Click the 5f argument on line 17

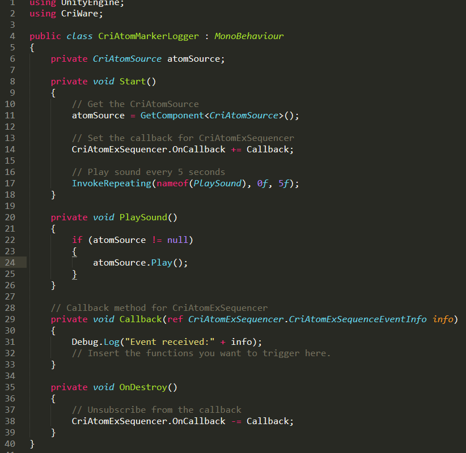pyautogui.click(x=283, y=183)
